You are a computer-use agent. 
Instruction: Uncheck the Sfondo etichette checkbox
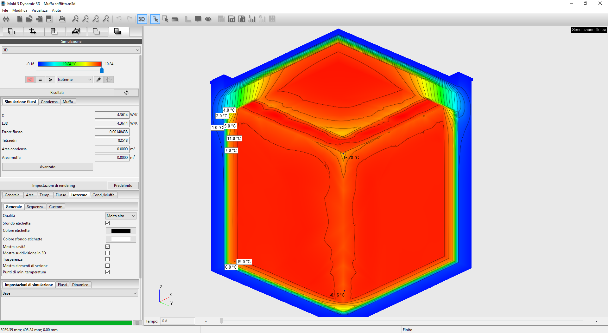tap(108, 223)
